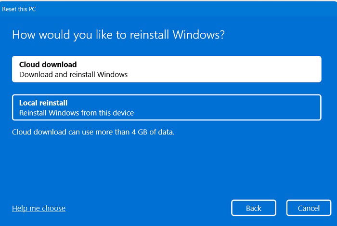Pick the bold Cloud download label

[48, 64]
